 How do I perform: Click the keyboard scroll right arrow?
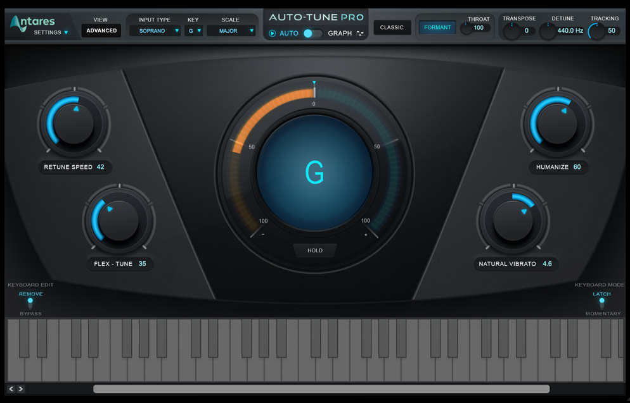tap(20, 388)
